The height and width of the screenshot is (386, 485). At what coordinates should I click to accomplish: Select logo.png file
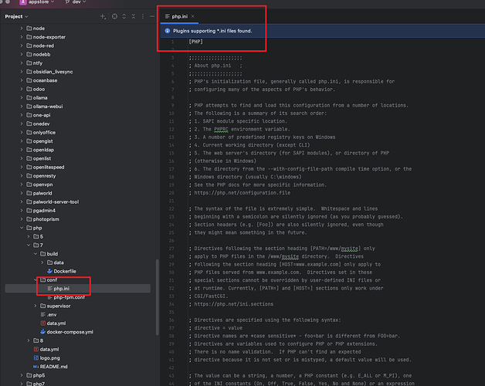tap(46, 358)
